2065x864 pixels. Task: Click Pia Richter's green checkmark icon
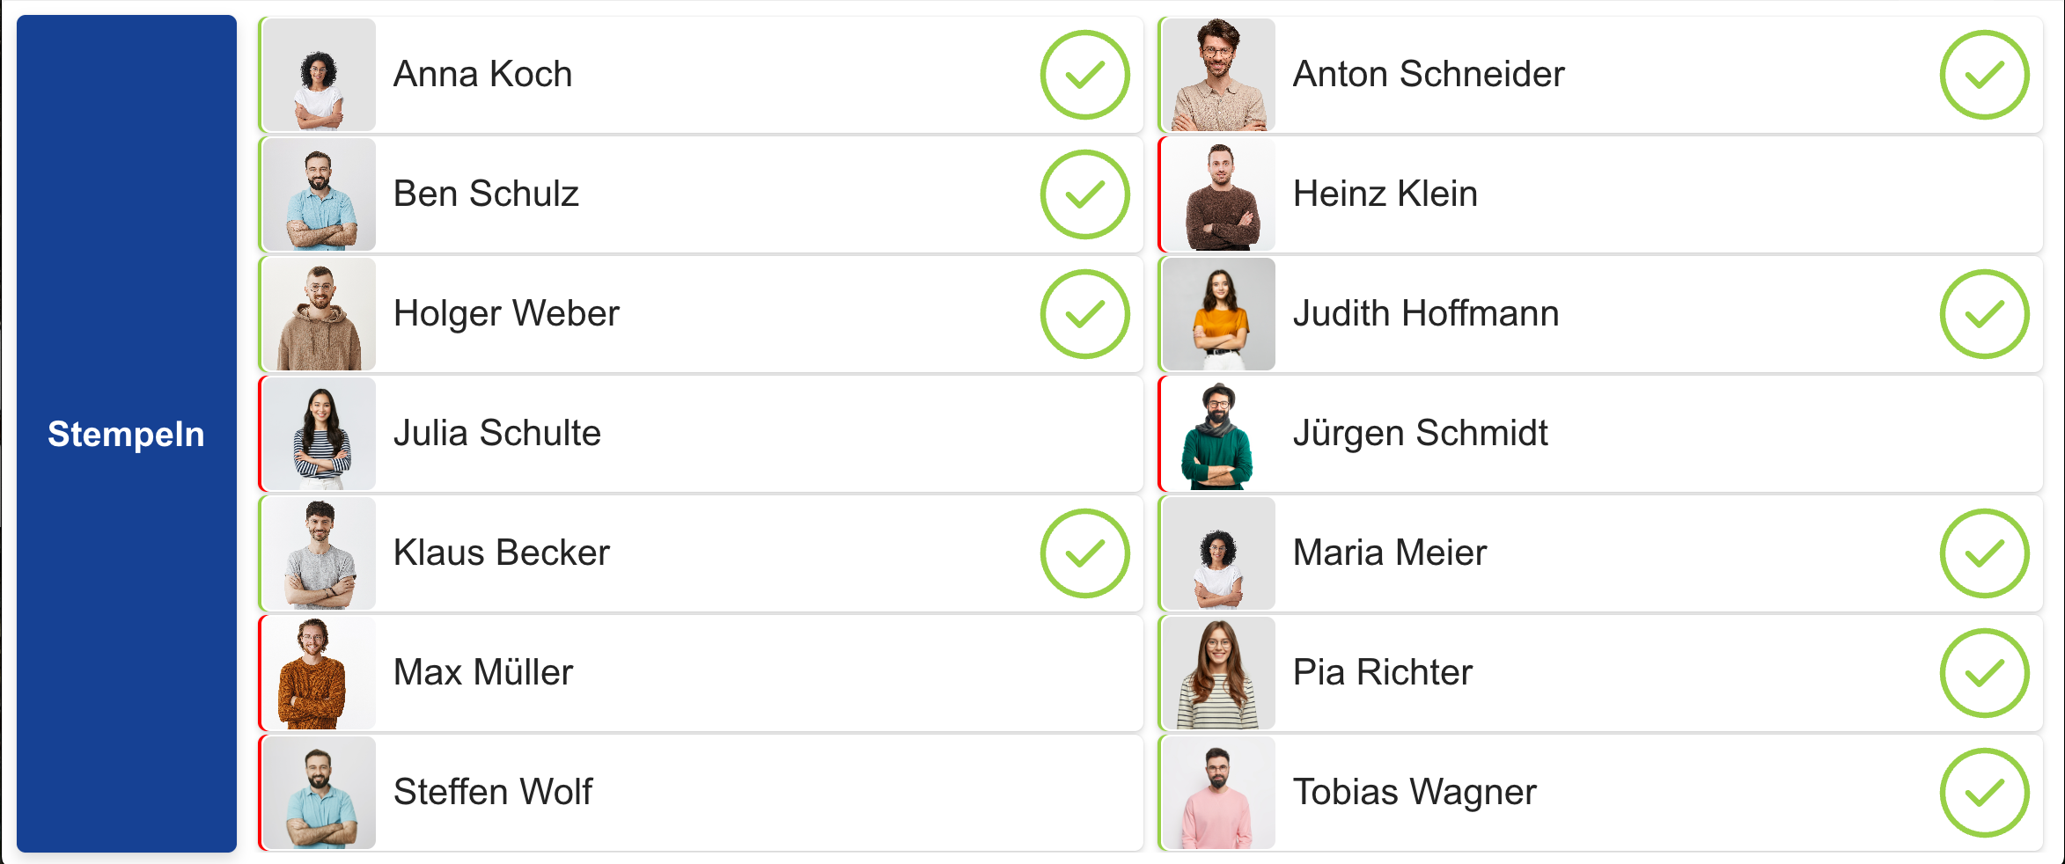coord(1984,673)
